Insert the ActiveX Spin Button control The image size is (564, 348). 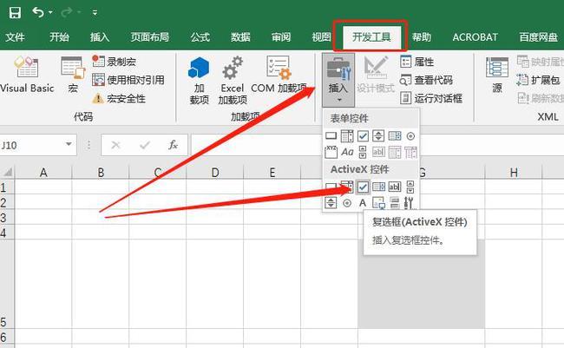point(331,203)
